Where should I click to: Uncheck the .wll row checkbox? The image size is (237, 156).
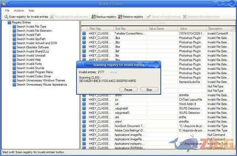coord(84,104)
